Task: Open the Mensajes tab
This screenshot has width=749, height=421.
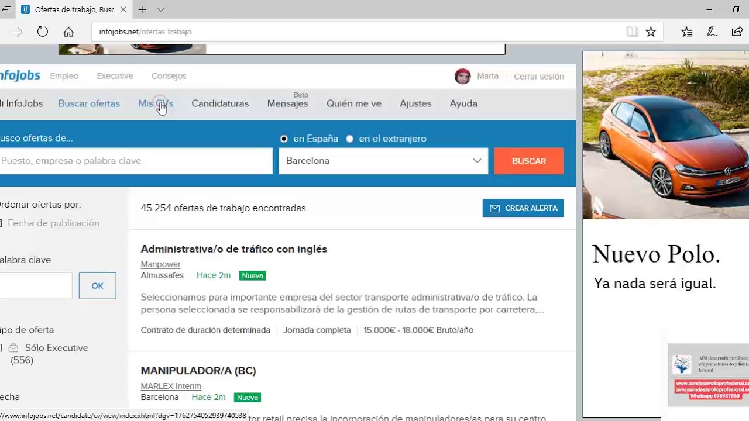Action: tap(287, 103)
